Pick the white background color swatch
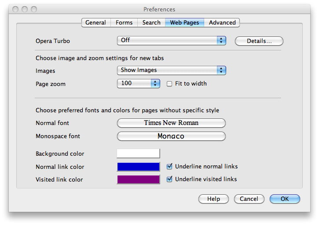Screen dimensions: 319x225 coord(138,154)
